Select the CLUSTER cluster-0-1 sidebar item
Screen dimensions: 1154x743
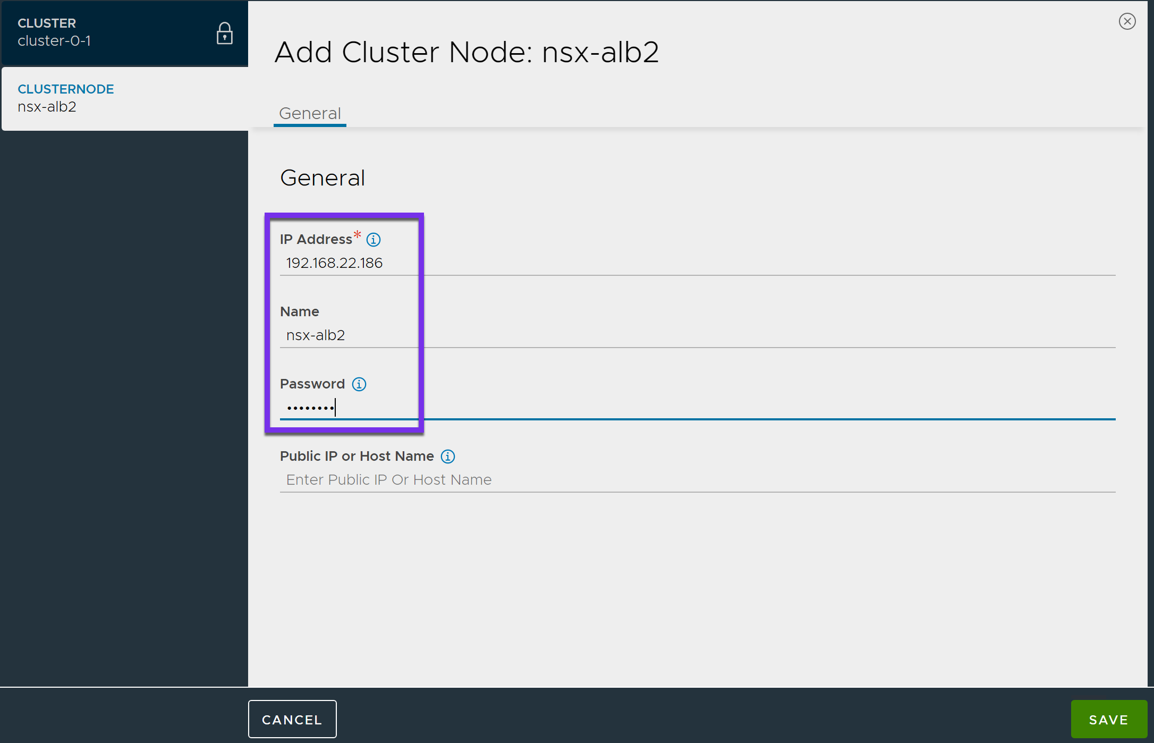click(x=106, y=32)
